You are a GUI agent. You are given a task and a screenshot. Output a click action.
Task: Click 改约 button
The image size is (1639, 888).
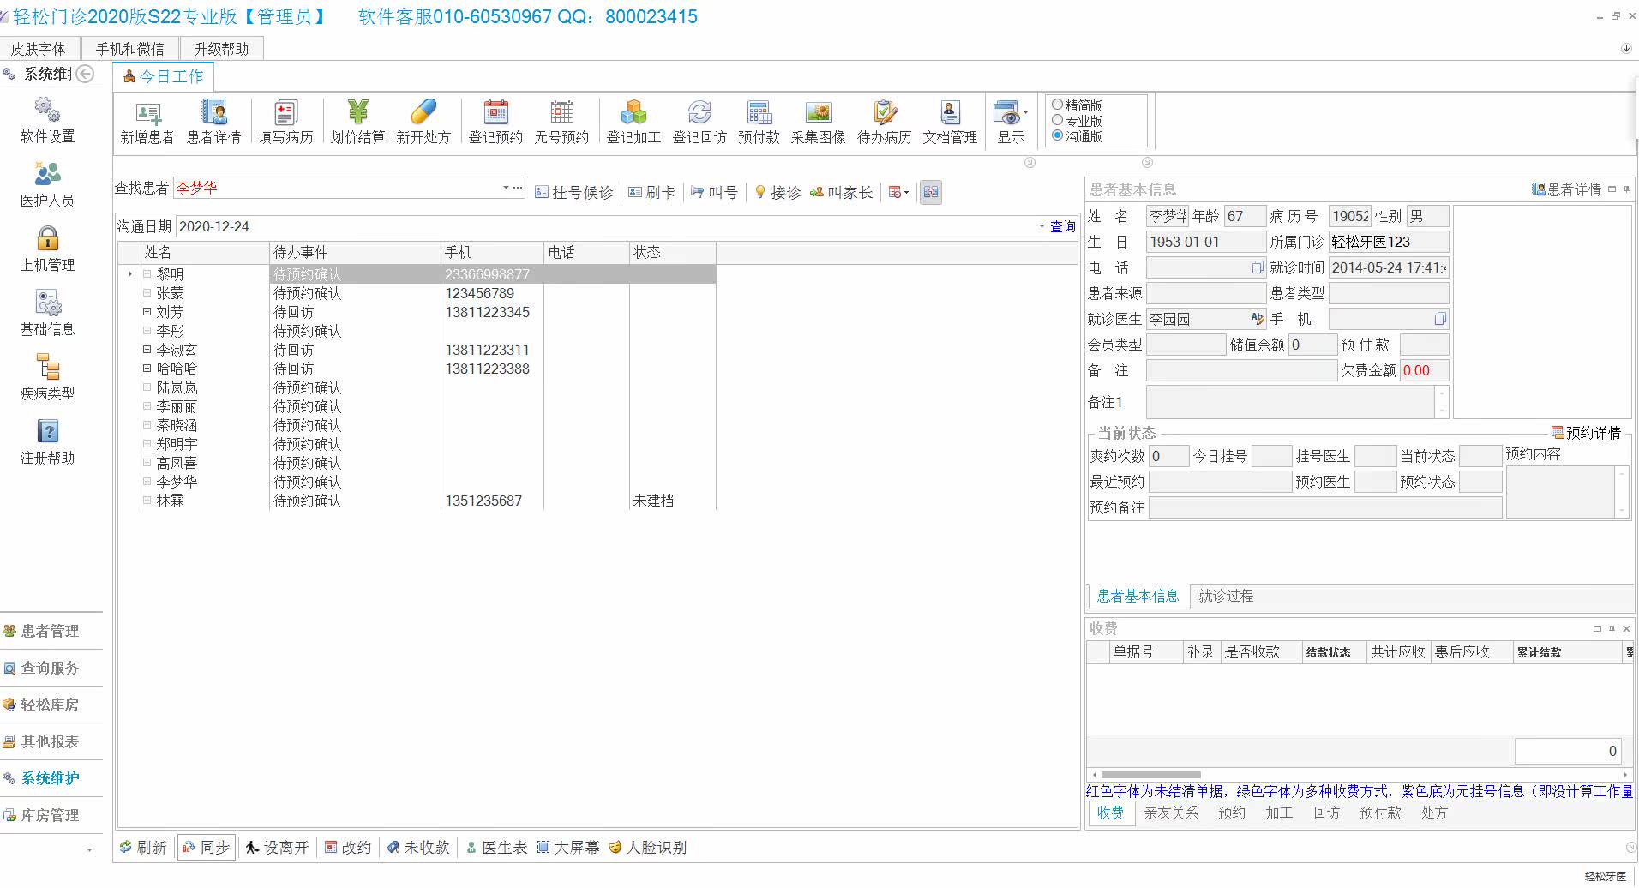pyautogui.click(x=348, y=848)
